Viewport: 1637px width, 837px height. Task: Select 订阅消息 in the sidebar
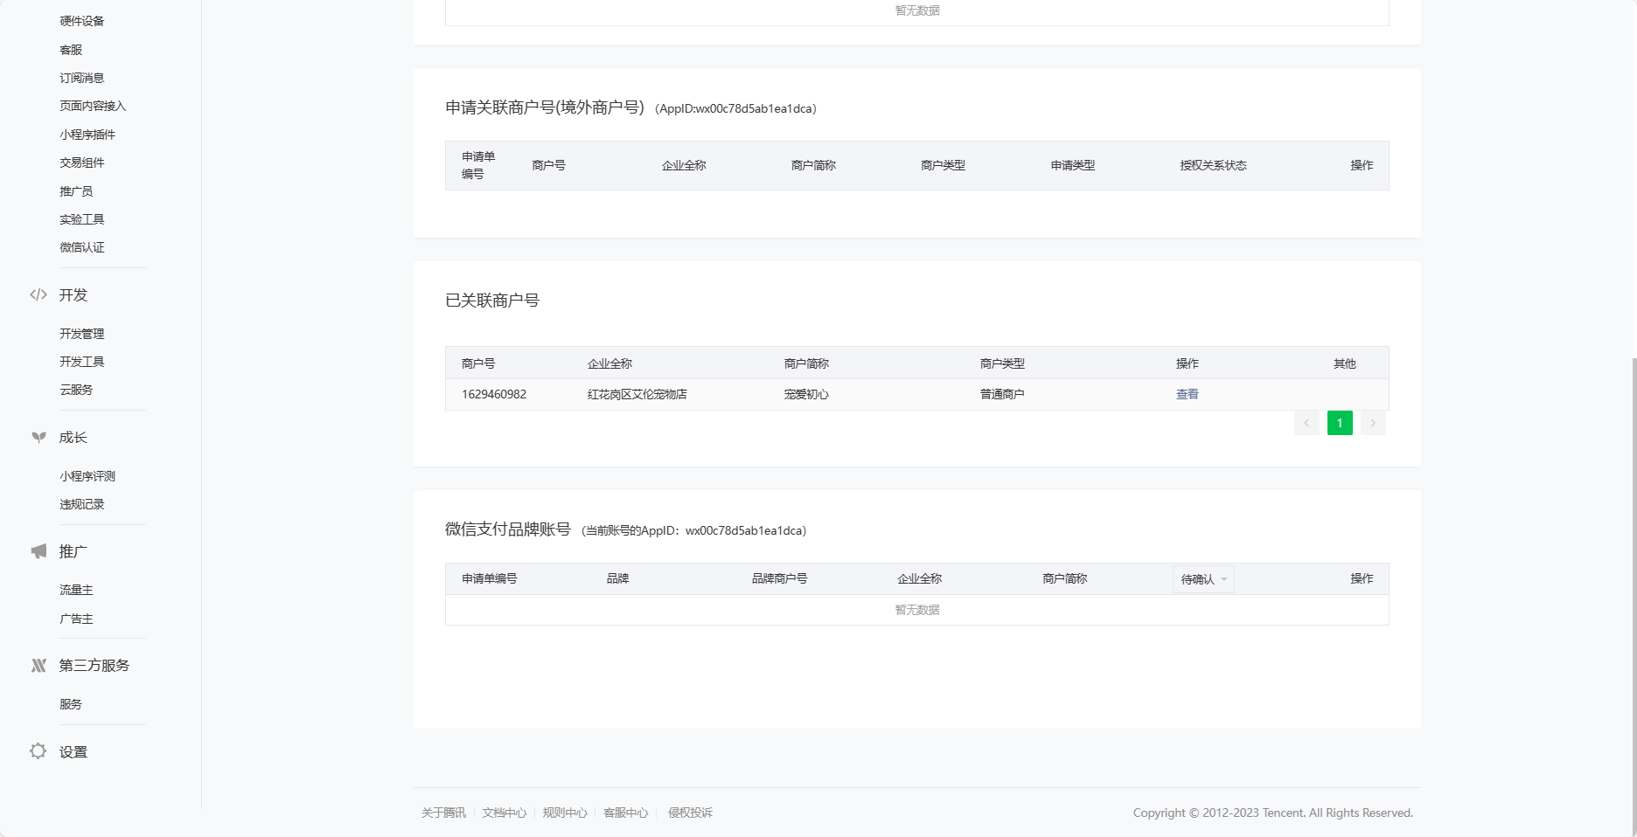click(82, 78)
